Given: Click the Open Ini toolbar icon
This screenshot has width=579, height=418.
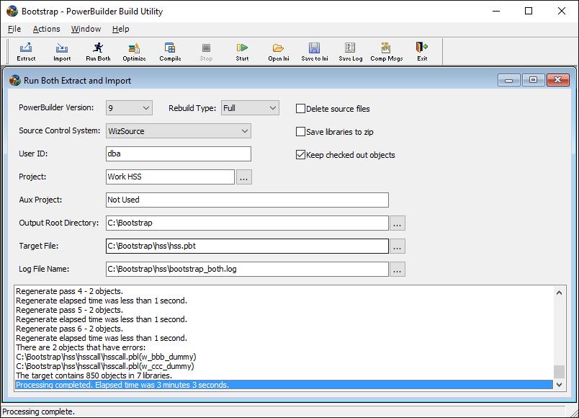Looking at the screenshot, I should [x=279, y=52].
